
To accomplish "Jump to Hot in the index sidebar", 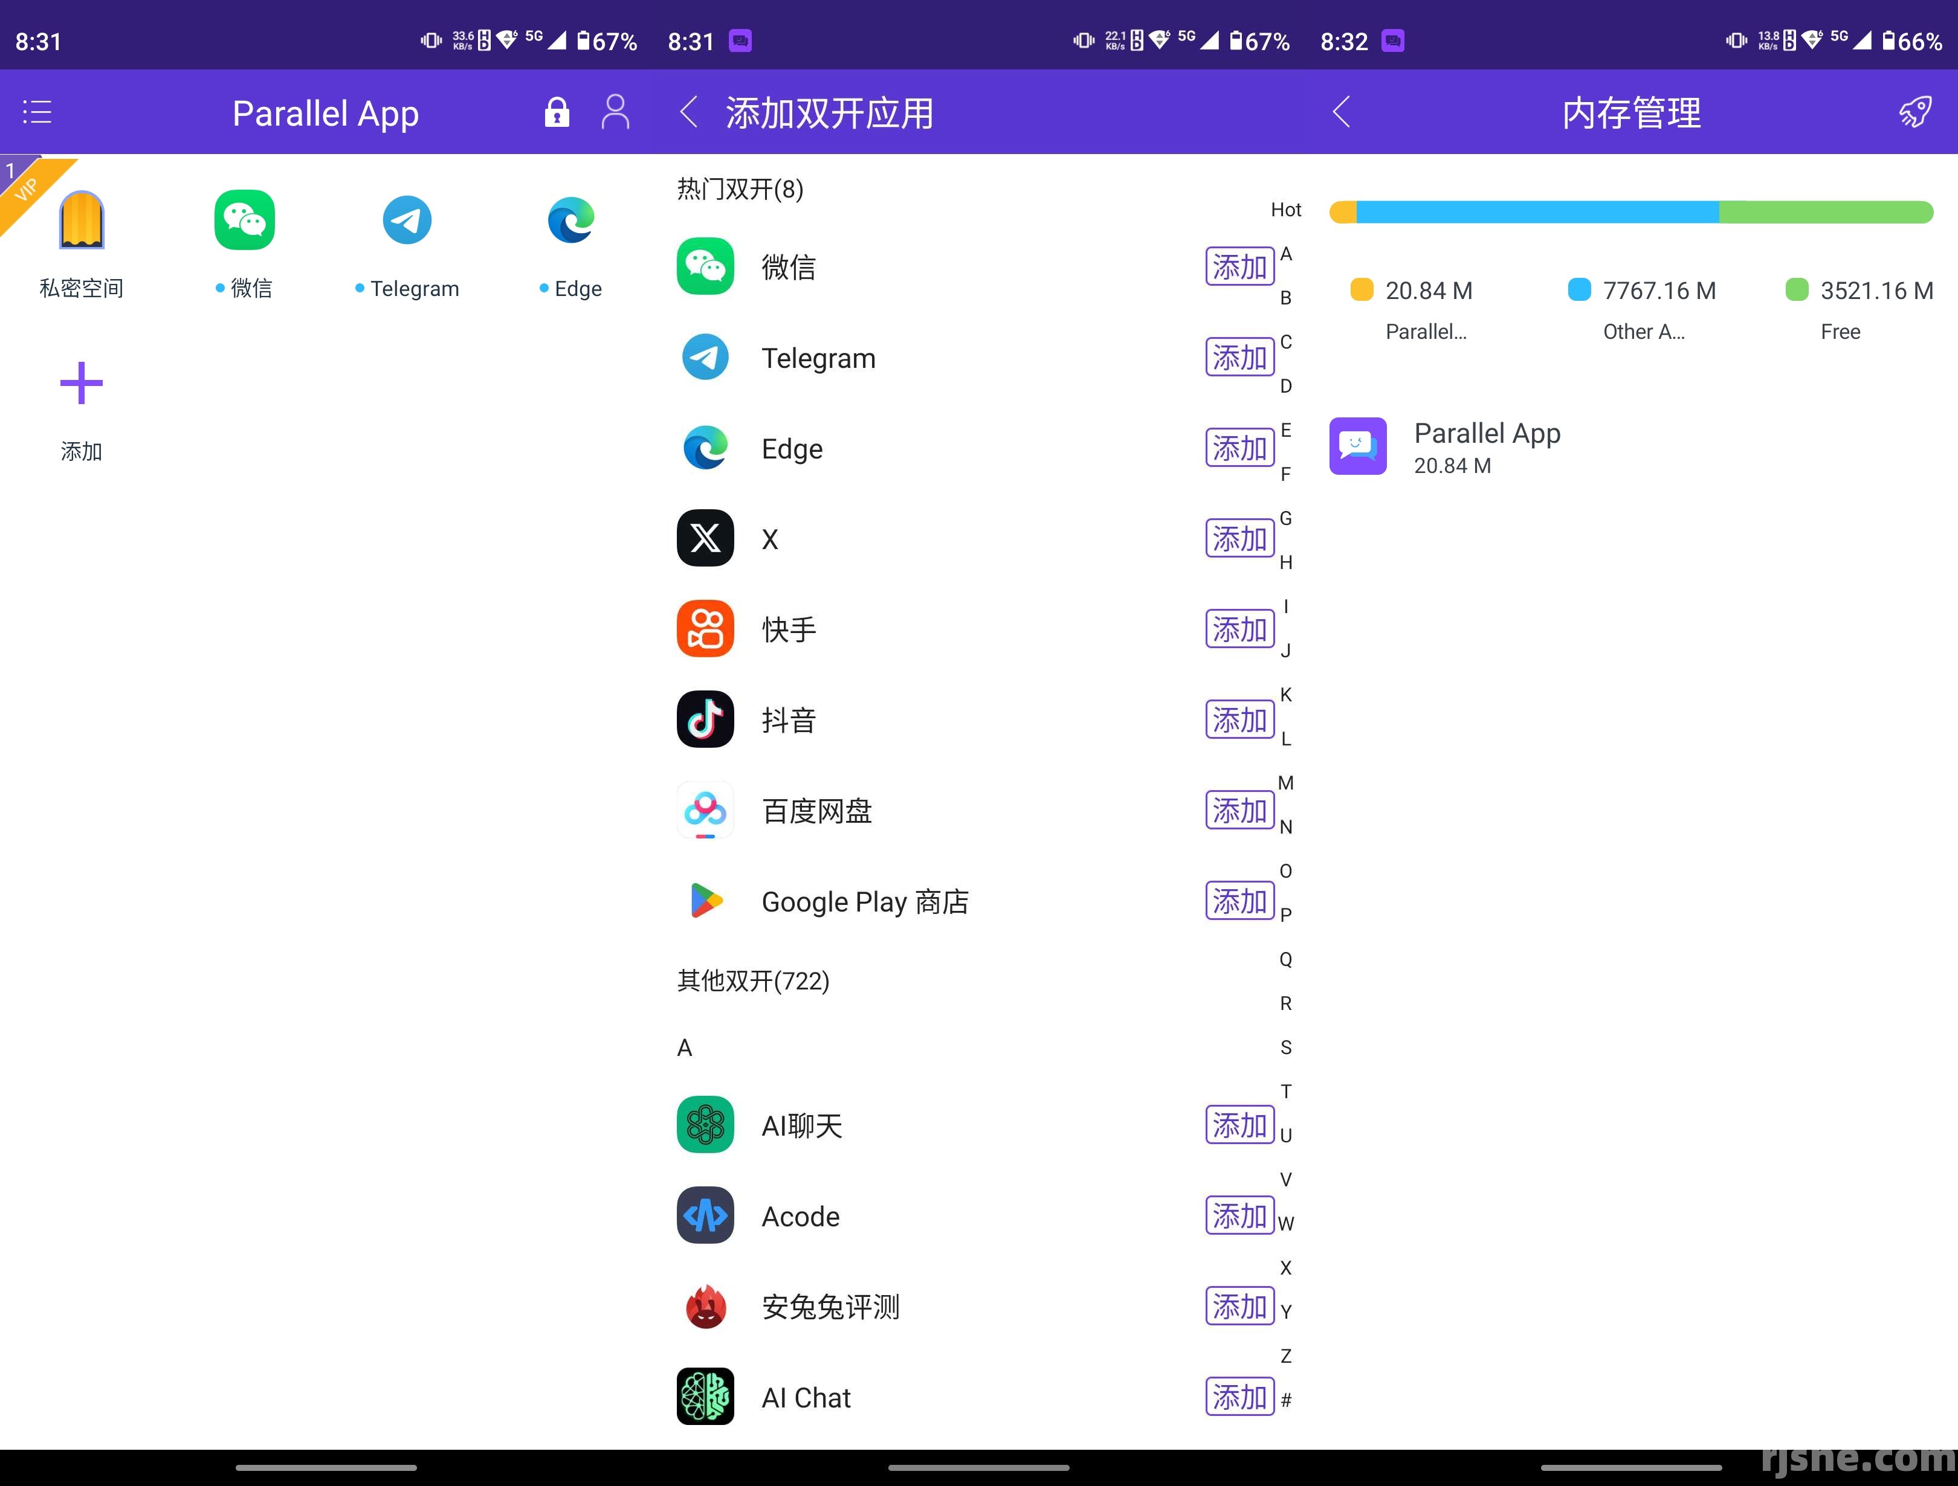I will coord(1286,210).
